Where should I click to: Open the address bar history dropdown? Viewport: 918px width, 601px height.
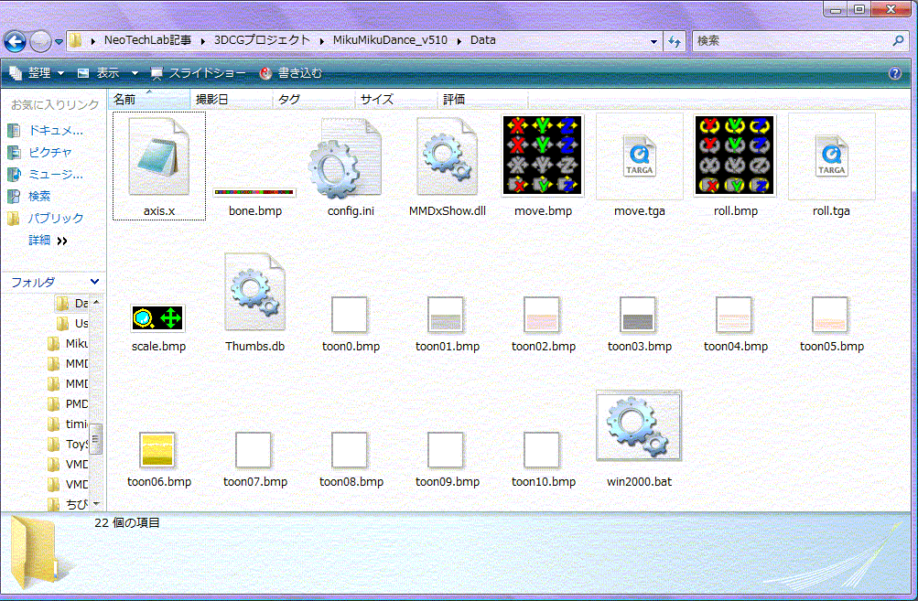(x=654, y=41)
